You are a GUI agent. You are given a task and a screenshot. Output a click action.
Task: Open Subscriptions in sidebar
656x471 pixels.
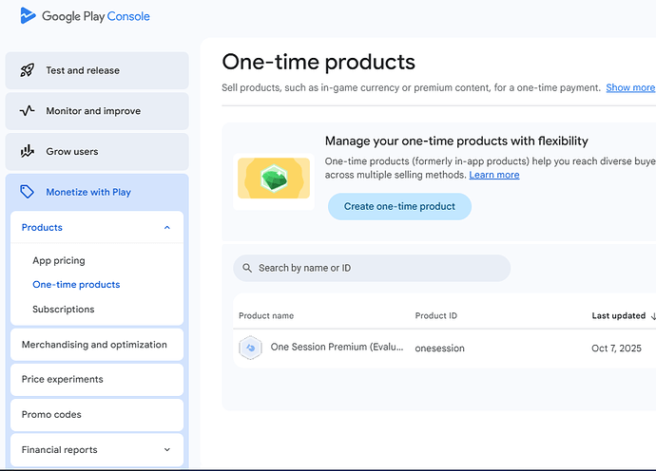pos(63,310)
